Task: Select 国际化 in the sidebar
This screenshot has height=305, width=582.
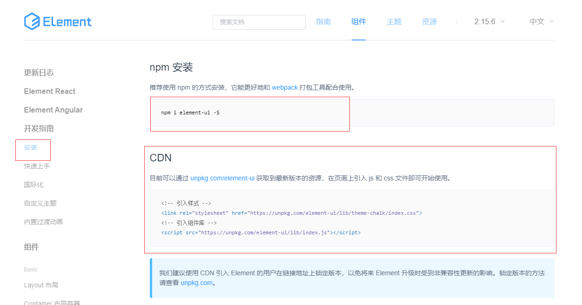Action: pos(34,185)
